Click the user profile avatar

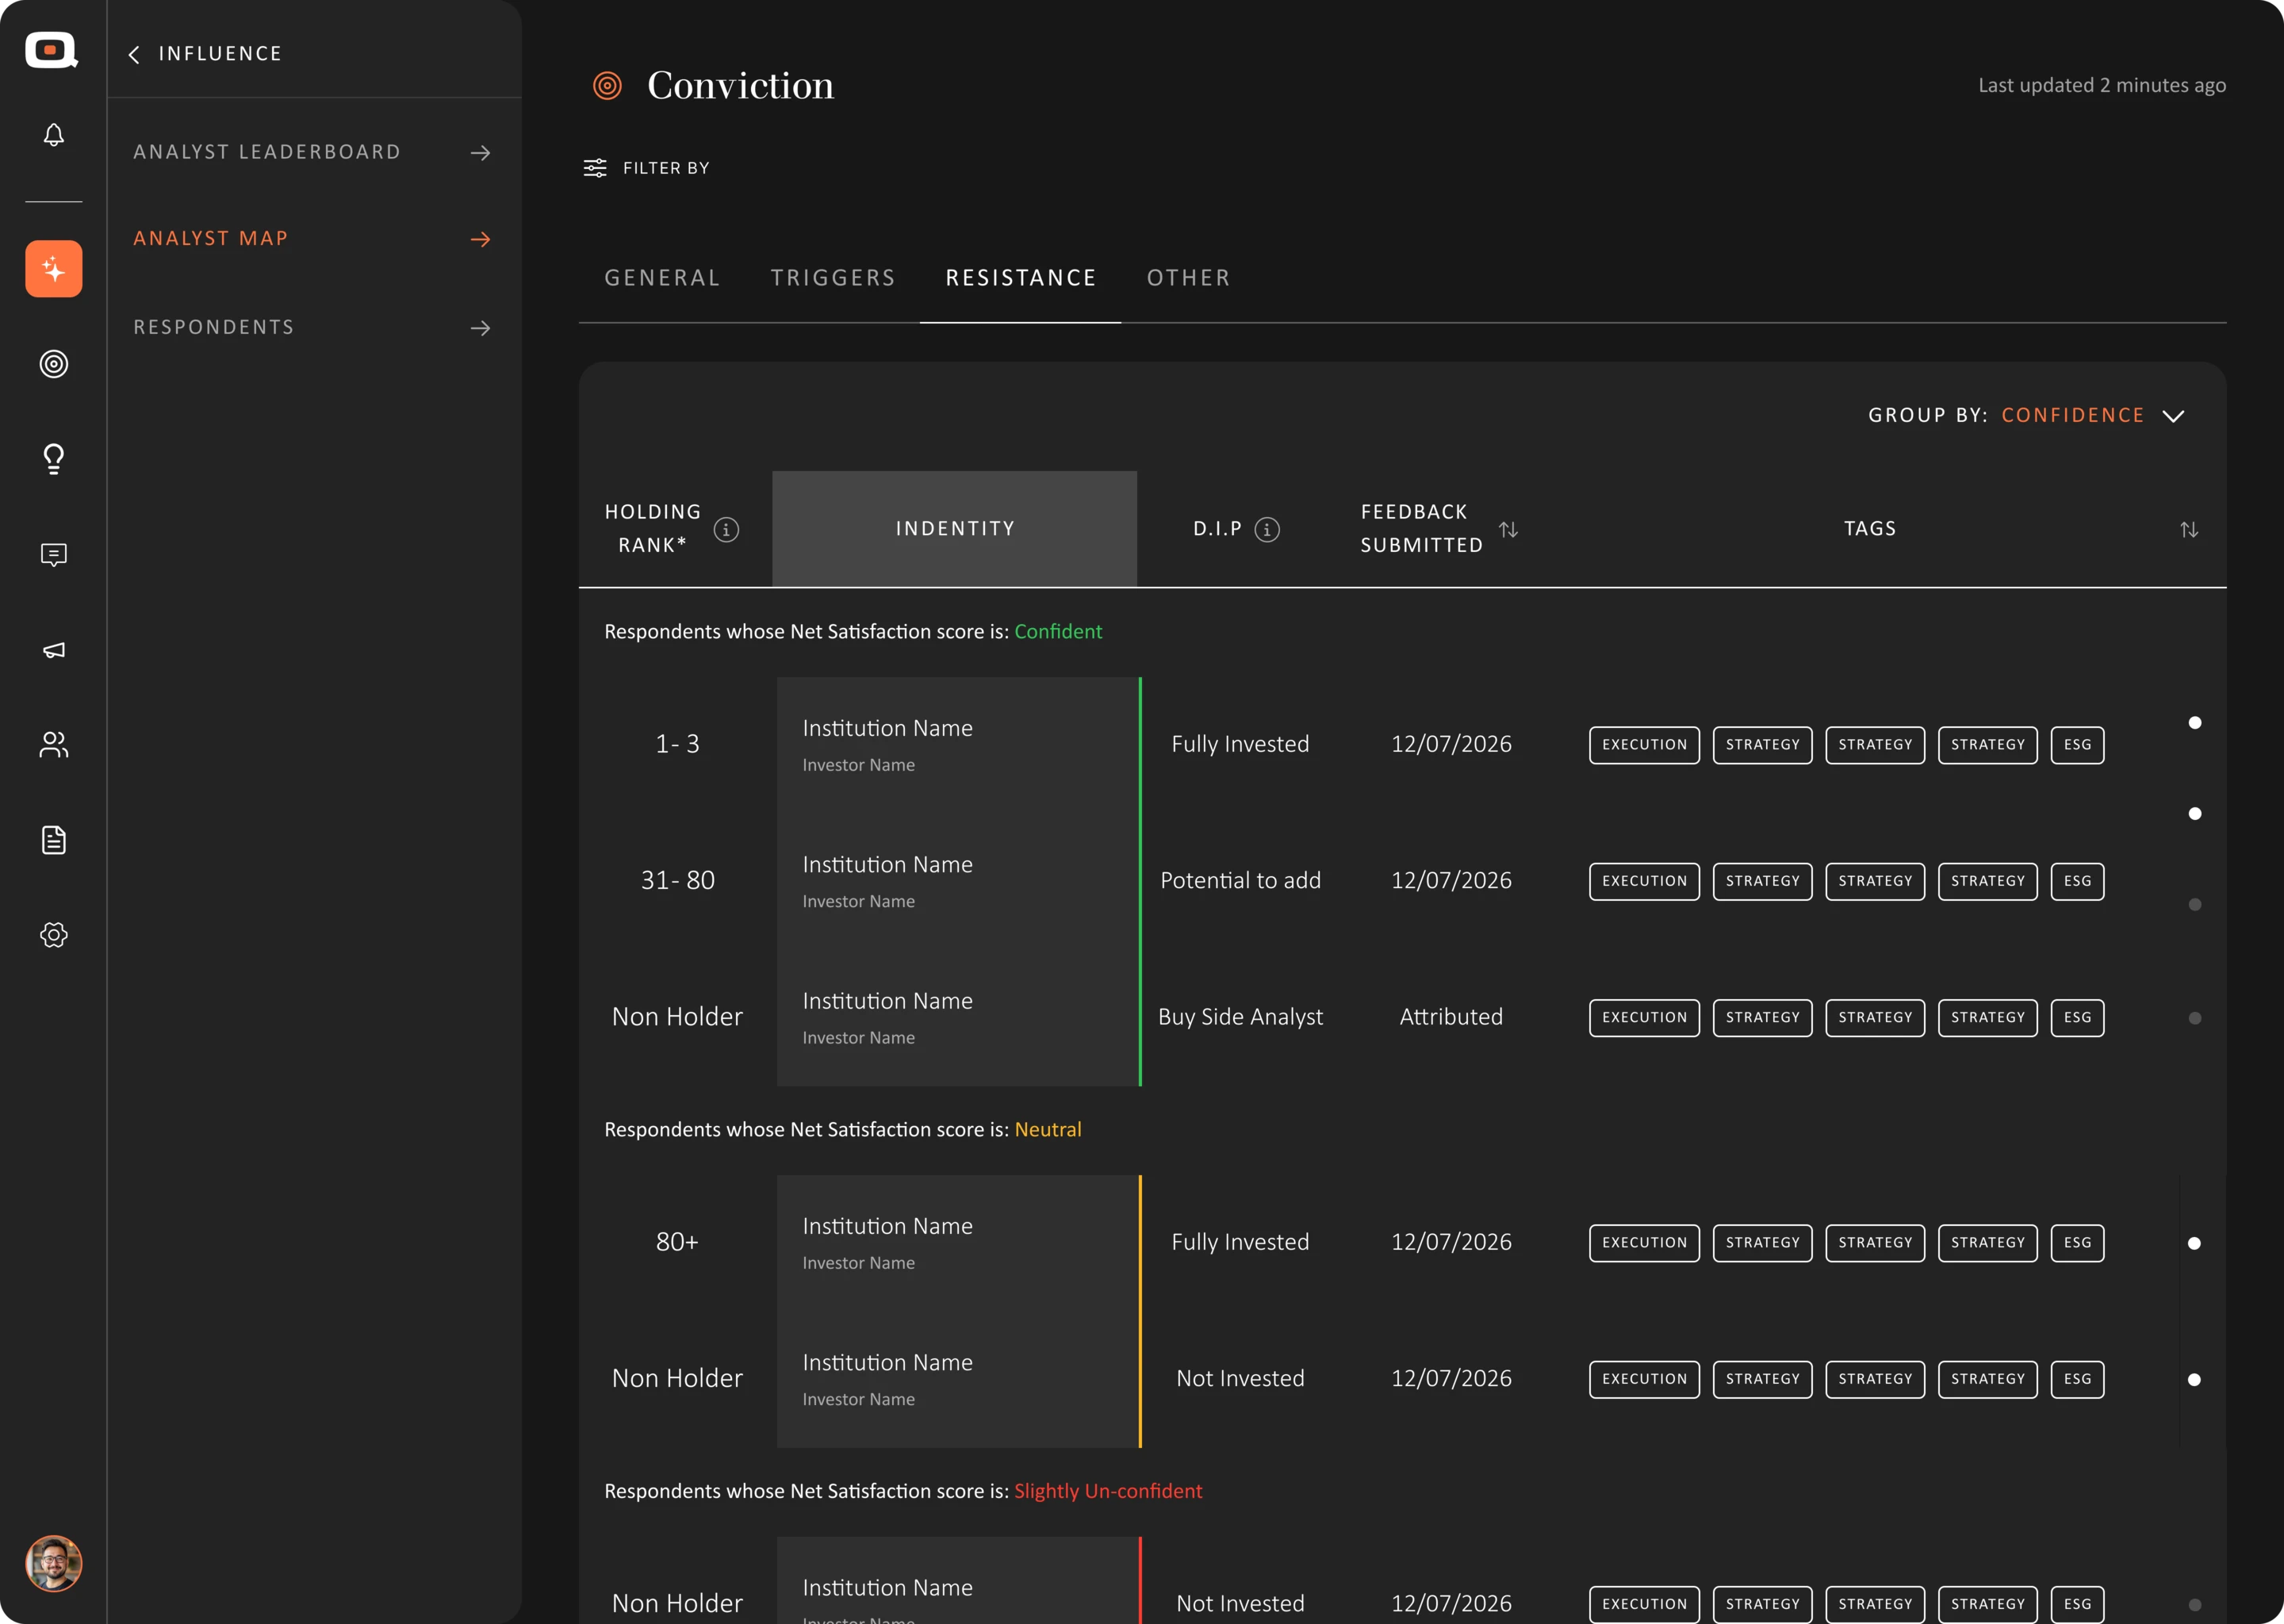pyautogui.click(x=54, y=1563)
